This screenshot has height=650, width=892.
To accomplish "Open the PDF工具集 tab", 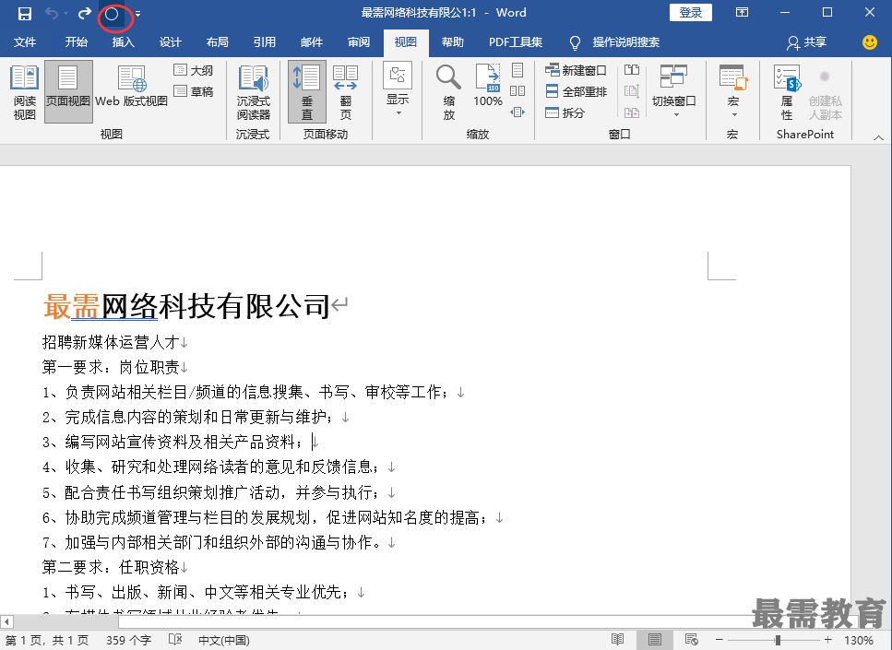I will pyautogui.click(x=516, y=42).
